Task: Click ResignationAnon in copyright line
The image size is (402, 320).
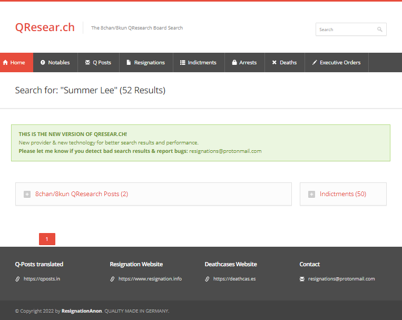Action: pos(82,311)
